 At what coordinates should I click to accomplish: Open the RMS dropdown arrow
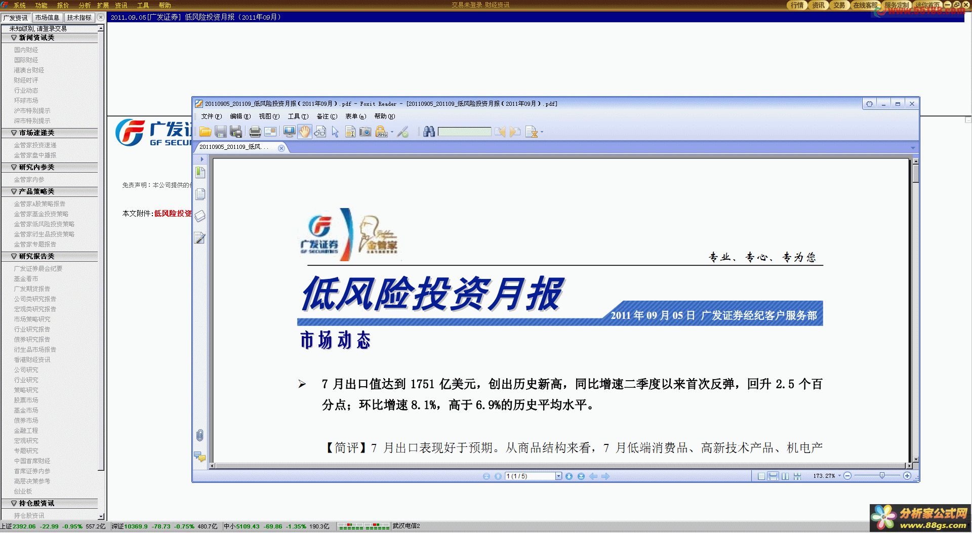(392, 133)
